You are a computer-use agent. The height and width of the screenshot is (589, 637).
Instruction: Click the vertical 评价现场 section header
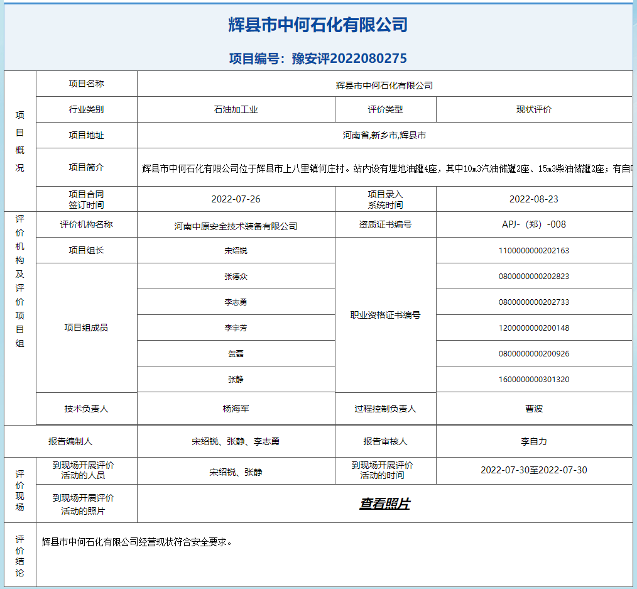(x=20, y=490)
